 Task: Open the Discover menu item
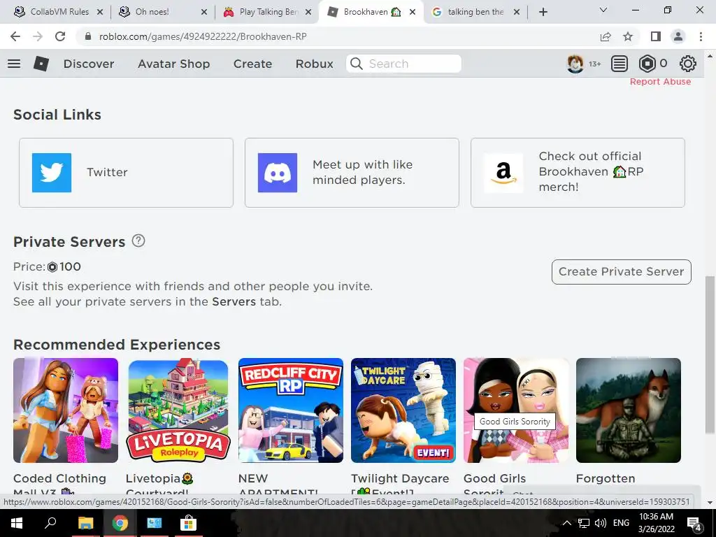[x=89, y=64]
